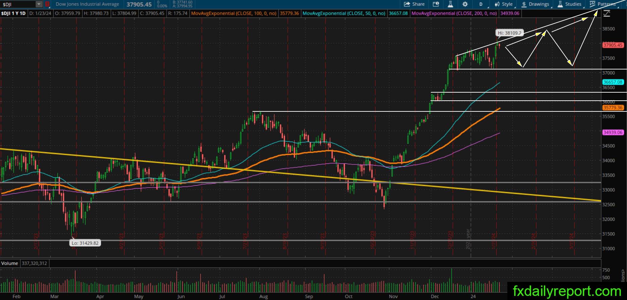Image resolution: width=627 pixels, height=300 pixels.
Task: Click the red symbol link icon beside $DJI
Action: [x=47, y=4]
